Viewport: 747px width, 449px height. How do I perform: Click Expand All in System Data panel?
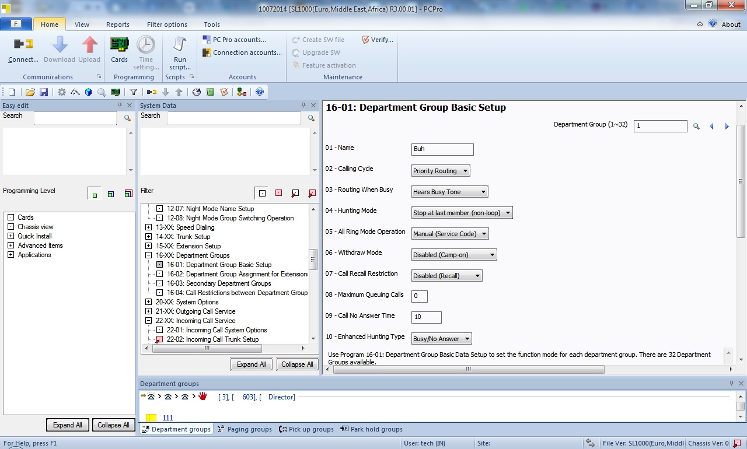[252, 364]
